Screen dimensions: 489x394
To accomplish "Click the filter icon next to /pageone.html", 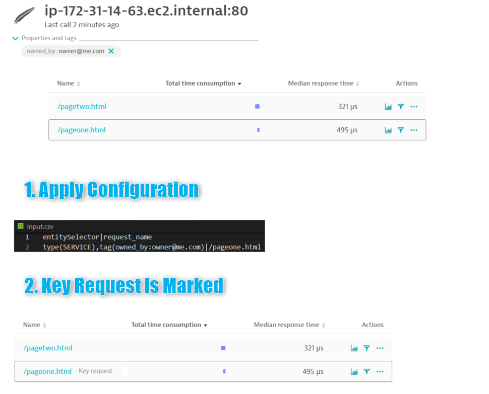I will pos(401,130).
